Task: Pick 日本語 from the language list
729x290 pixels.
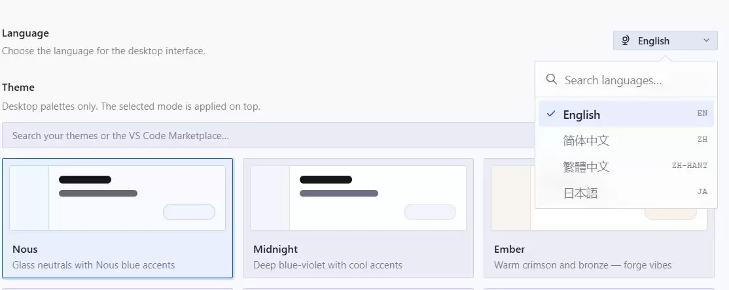Action: pyautogui.click(x=626, y=193)
